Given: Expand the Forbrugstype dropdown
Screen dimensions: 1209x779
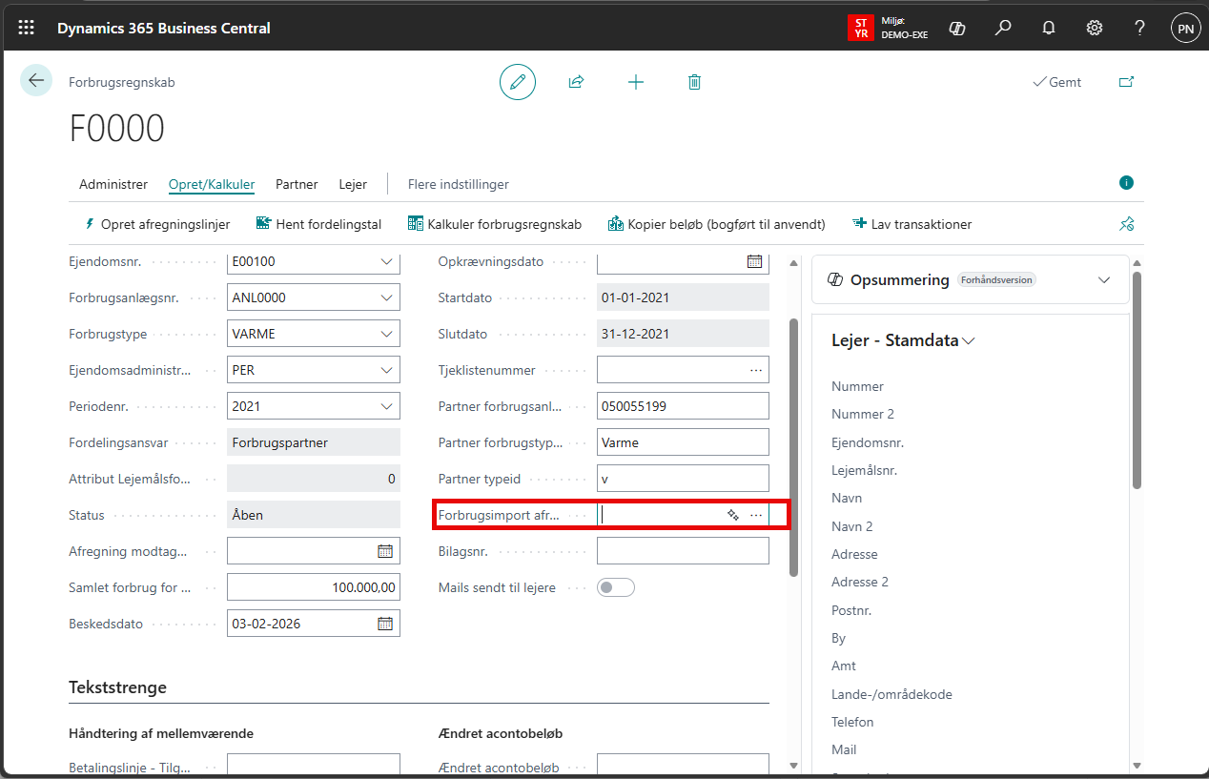Looking at the screenshot, I should coord(386,334).
